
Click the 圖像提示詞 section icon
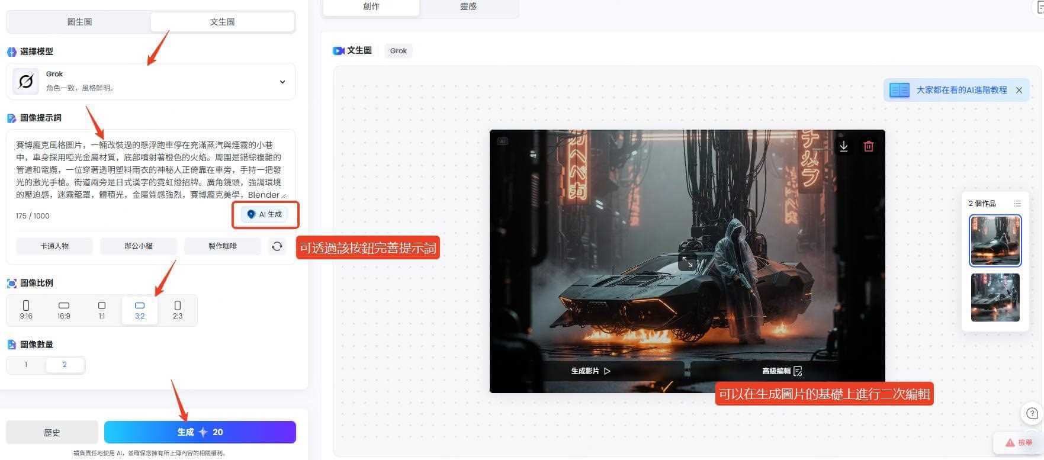click(x=11, y=118)
